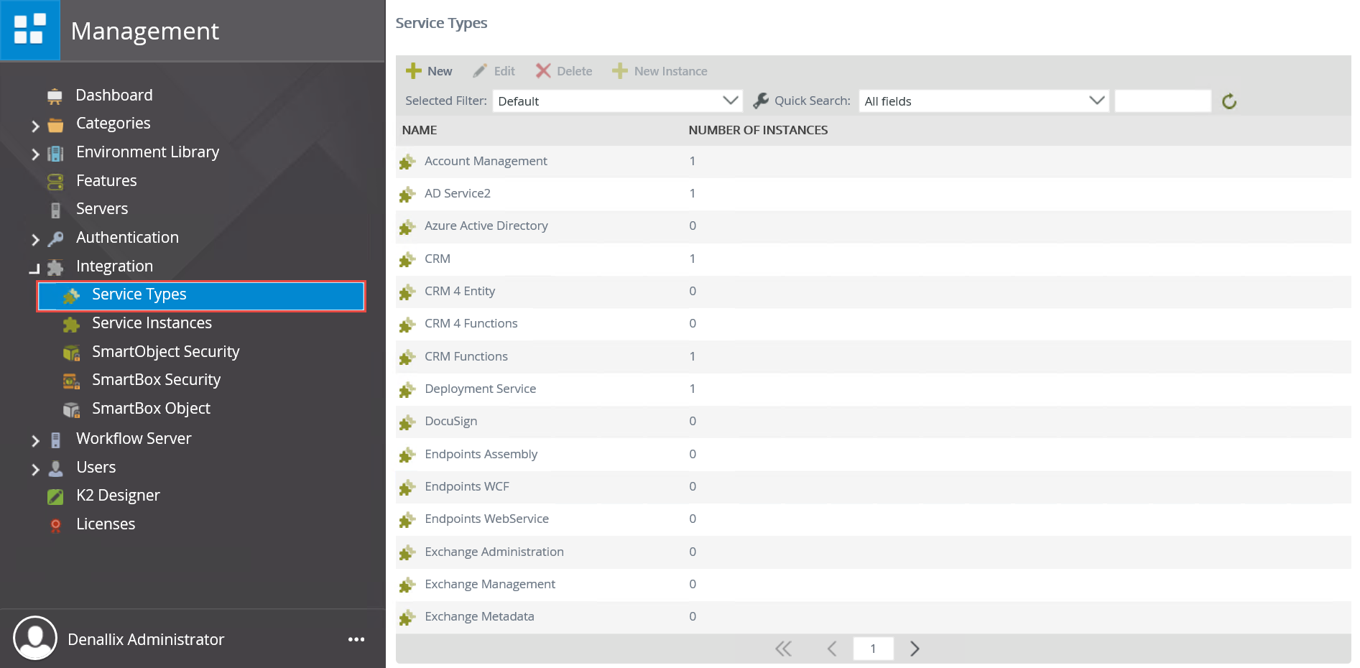1360x668 pixels.
Task: Click the Categories folder icon
Action: [55, 125]
